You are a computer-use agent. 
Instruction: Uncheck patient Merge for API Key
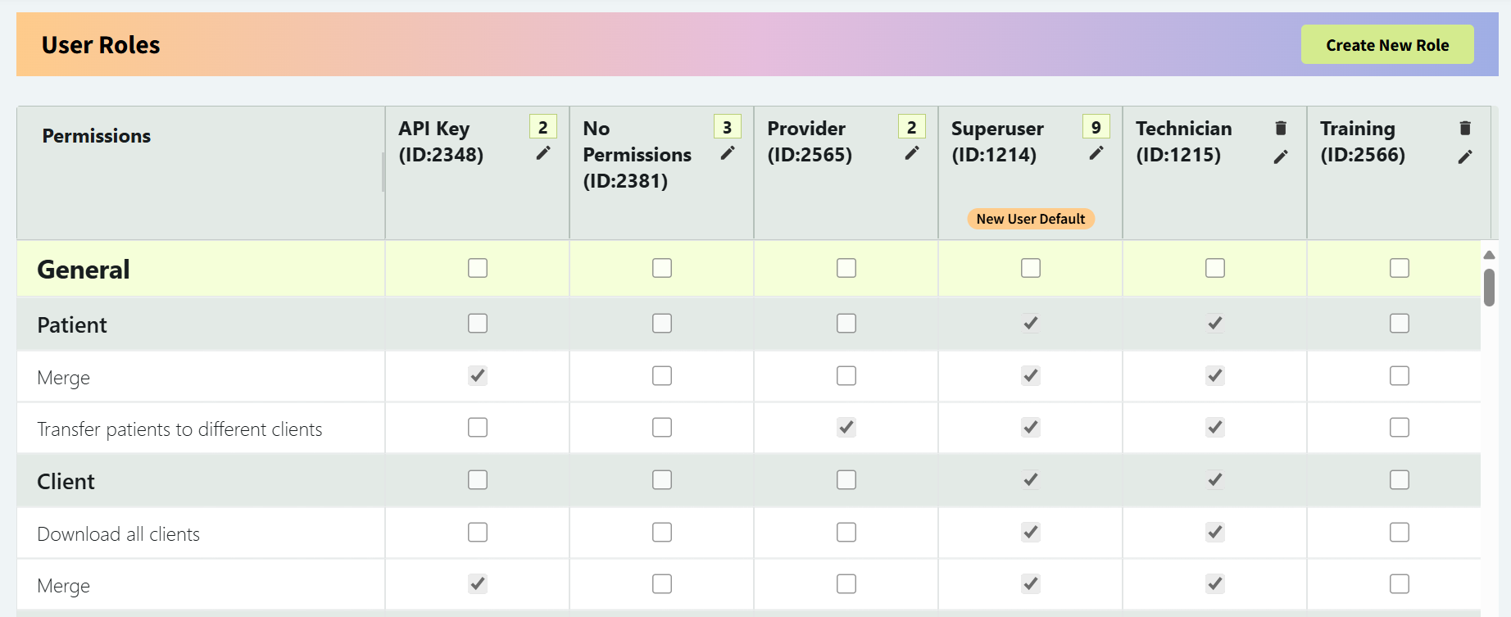(x=478, y=375)
